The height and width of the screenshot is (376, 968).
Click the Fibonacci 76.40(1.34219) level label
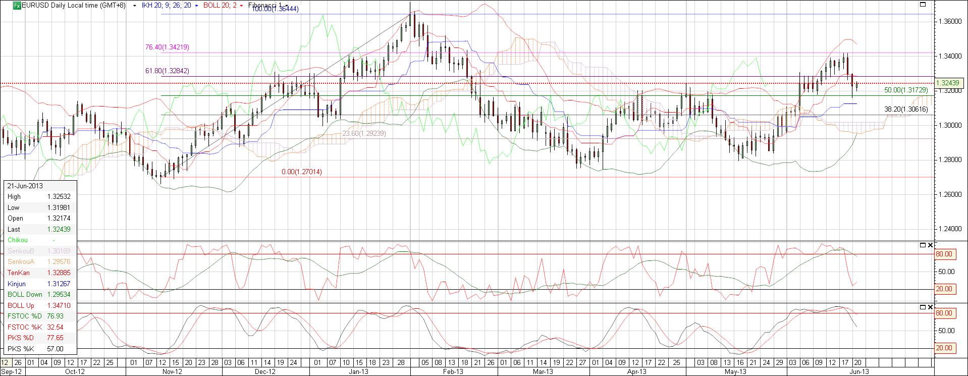click(x=167, y=47)
